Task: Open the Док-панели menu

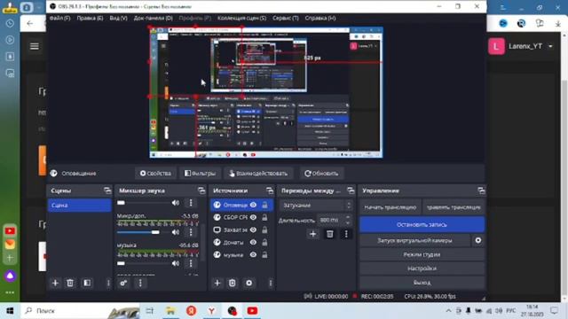Action: (x=154, y=18)
